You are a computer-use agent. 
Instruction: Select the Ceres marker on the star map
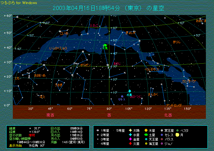pos(122,96)
